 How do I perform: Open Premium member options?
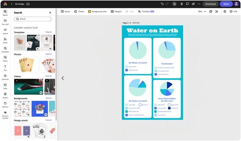(x=5, y=115)
